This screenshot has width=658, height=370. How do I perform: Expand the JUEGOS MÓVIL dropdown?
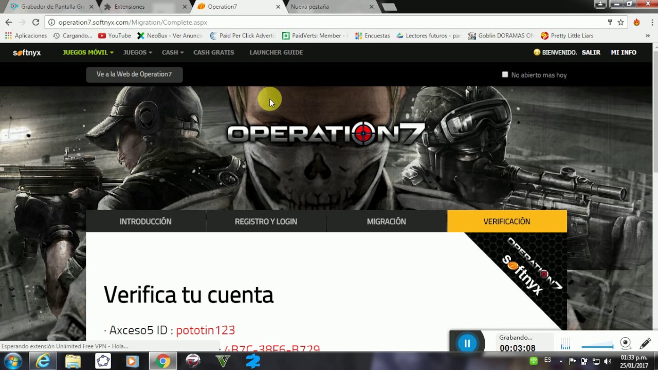click(88, 52)
